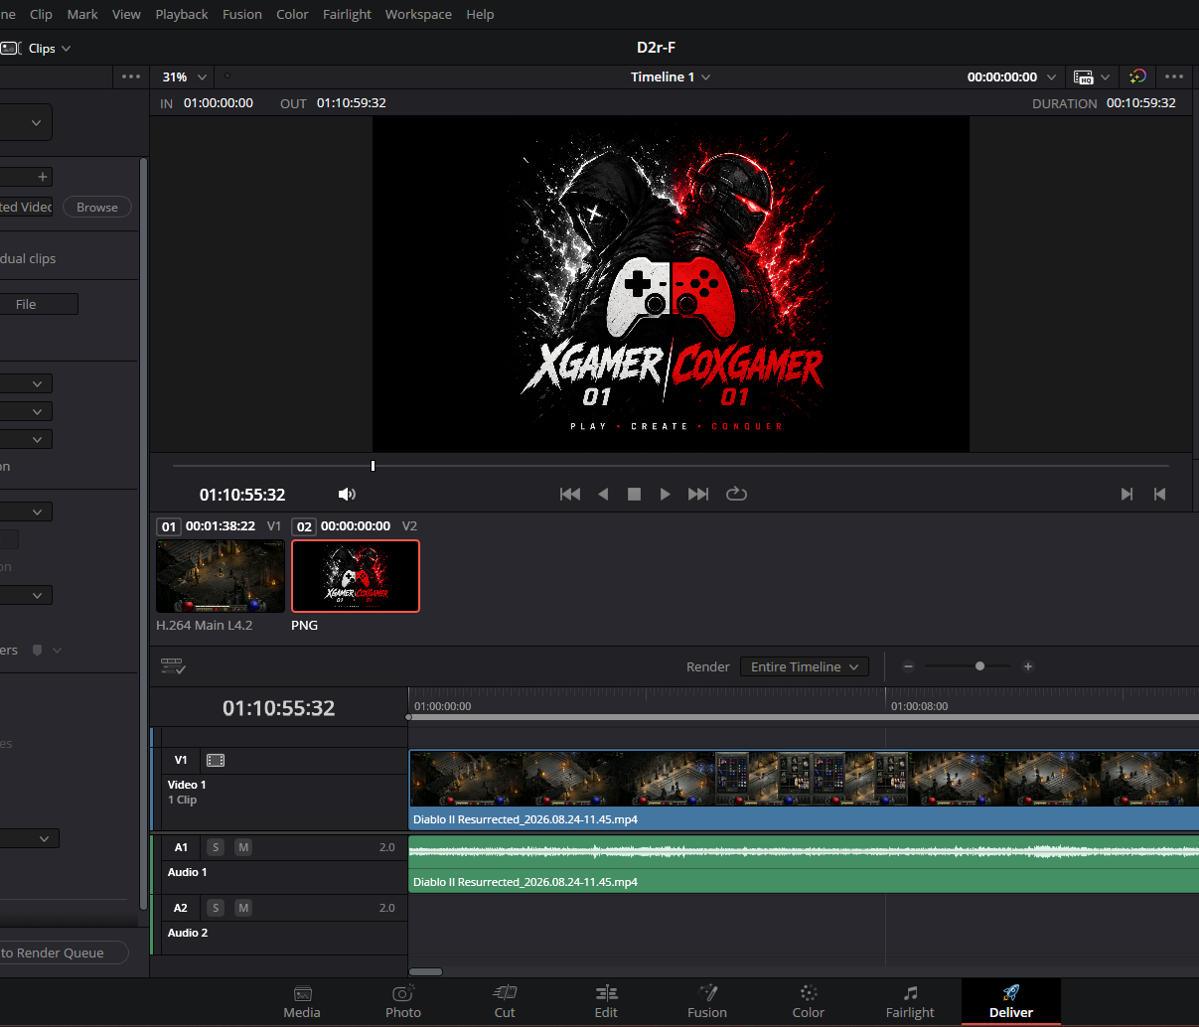The image size is (1199, 1027).
Task: Mute the viewer audio speaker icon
Action: point(347,494)
